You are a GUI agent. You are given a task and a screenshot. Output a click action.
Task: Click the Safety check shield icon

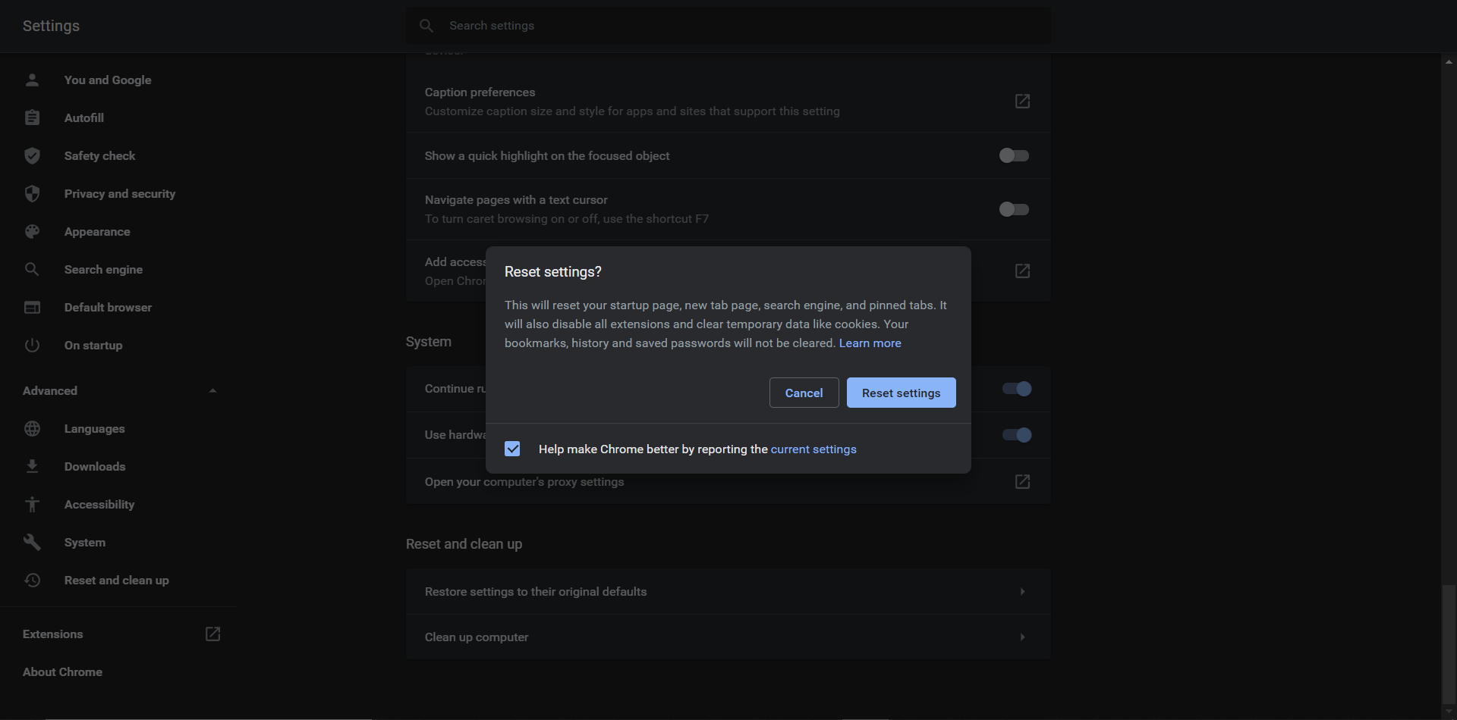click(x=32, y=156)
